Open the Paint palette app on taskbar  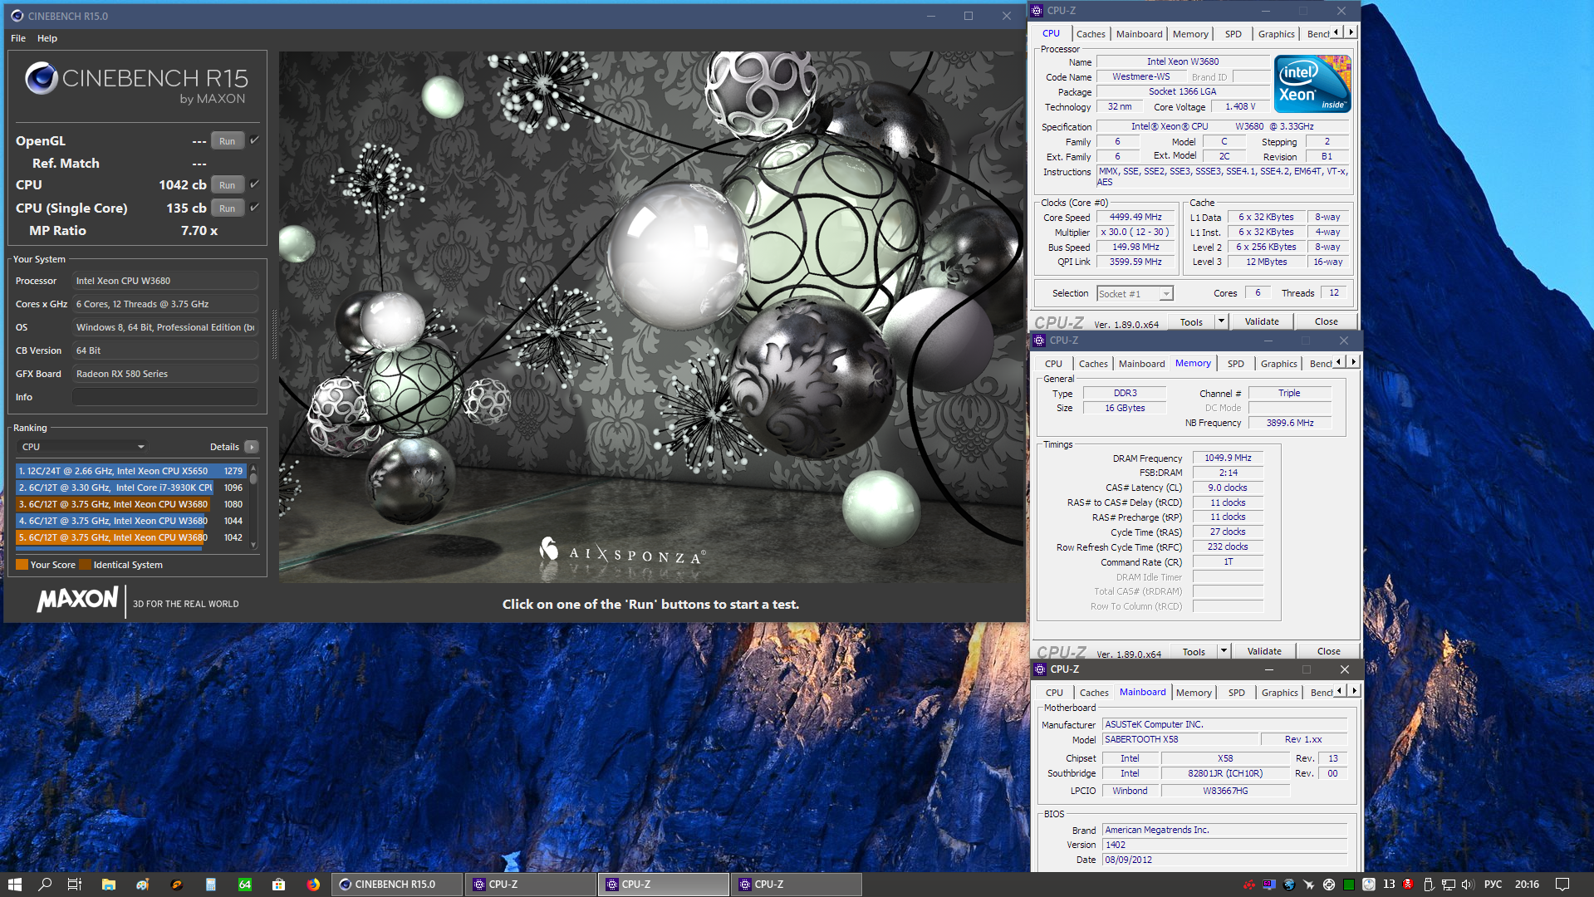pos(142,885)
